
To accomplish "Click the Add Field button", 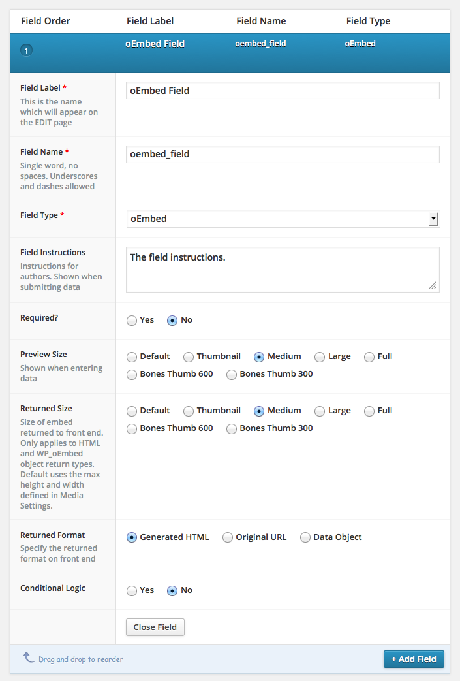I will pos(414,659).
